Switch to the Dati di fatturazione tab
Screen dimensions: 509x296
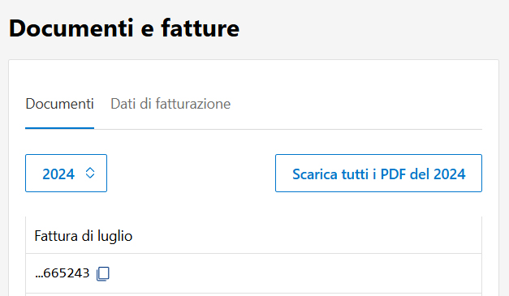click(170, 104)
